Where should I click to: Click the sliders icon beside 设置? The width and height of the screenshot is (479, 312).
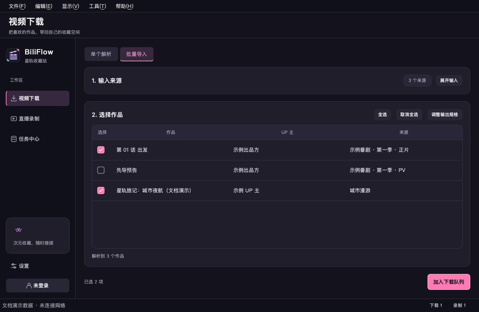point(14,266)
